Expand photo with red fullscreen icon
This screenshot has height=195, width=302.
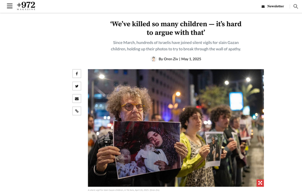260,183
